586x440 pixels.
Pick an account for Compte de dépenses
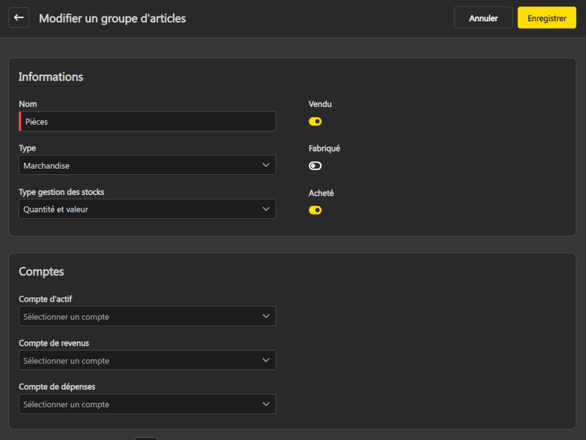tap(137, 404)
